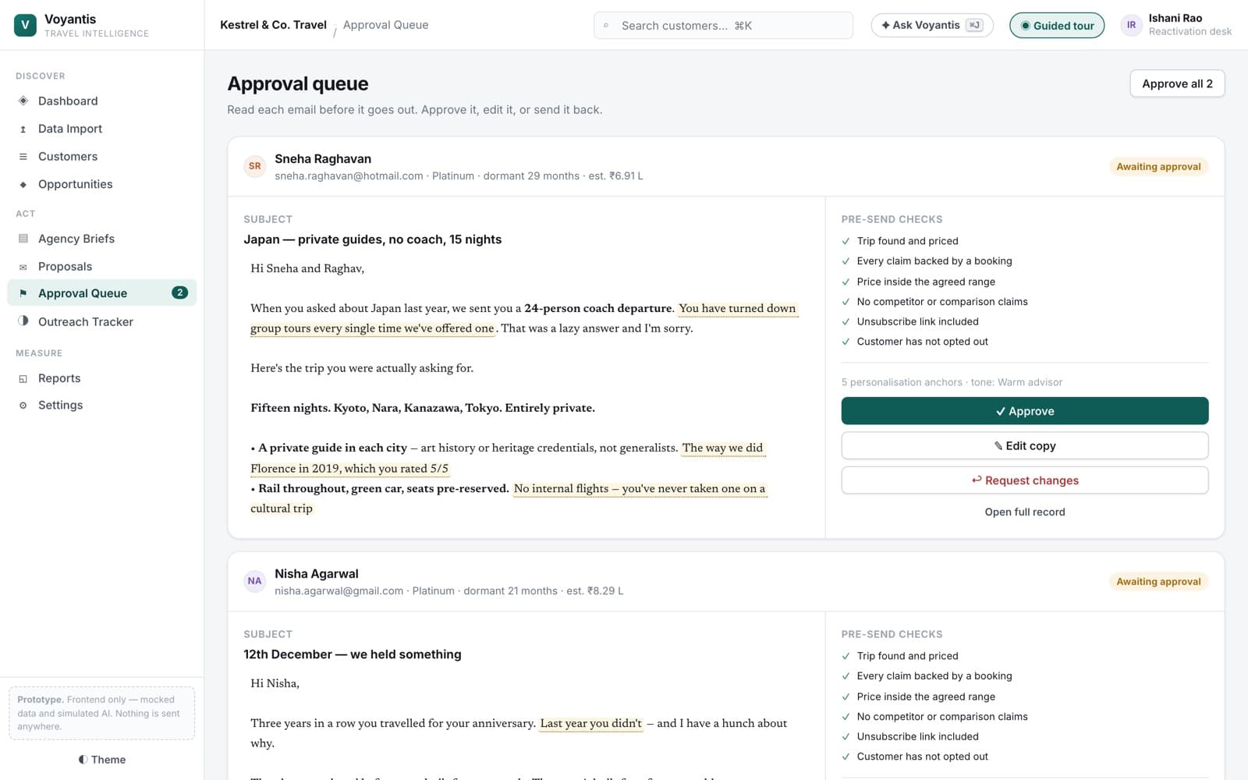Screen dimensions: 1248x780
Task: Open the Dashboard page
Action: click(102, 101)
